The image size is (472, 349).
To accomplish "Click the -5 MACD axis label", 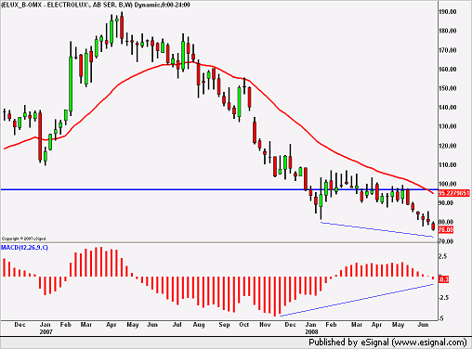I will [441, 318].
